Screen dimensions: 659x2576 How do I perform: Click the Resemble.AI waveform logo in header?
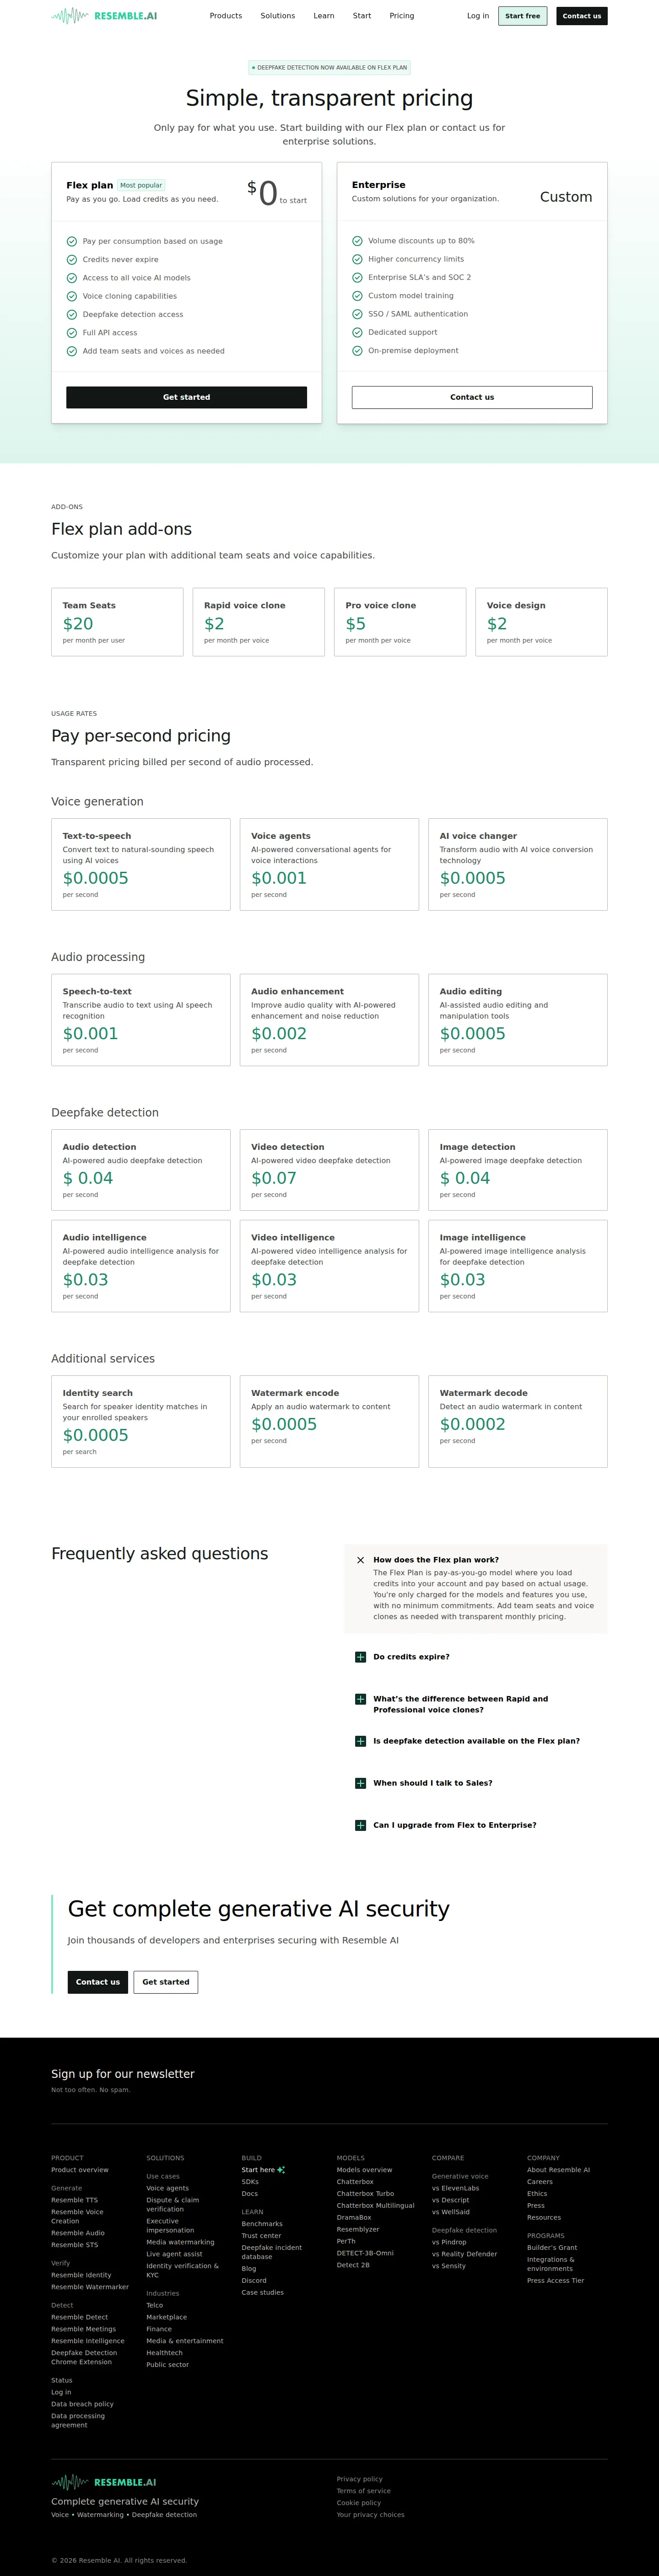(x=104, y=16)
